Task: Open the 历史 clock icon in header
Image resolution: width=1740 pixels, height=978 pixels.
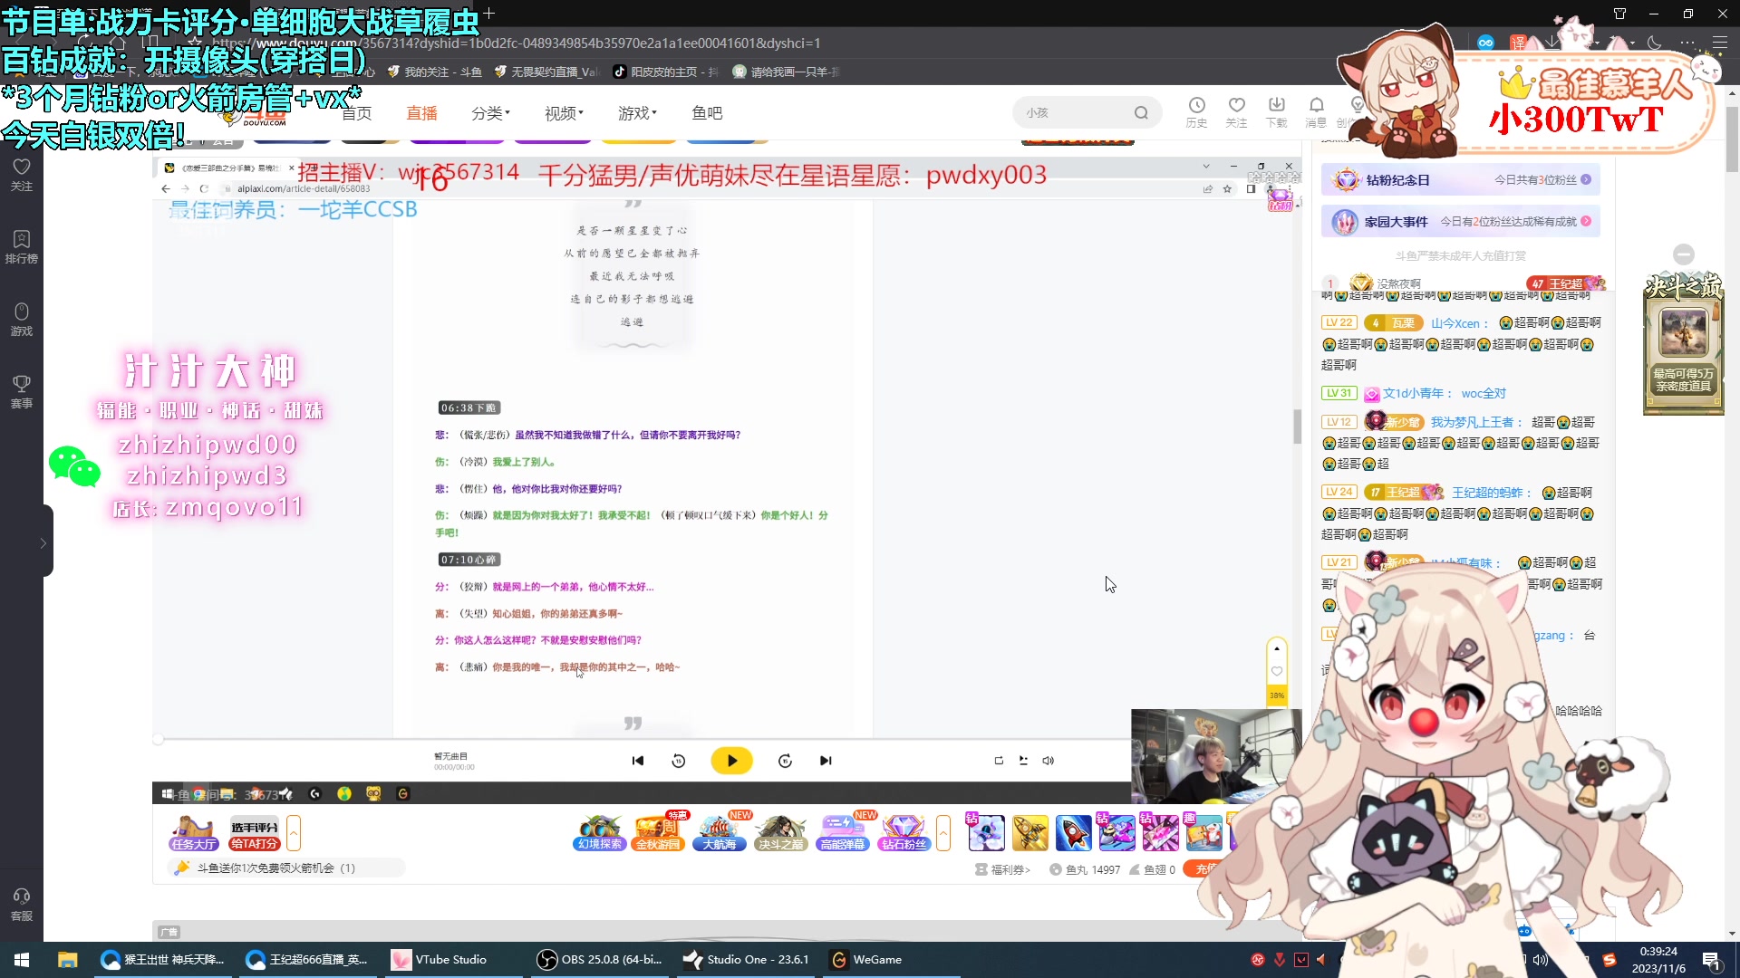Action: (1196, 112)
